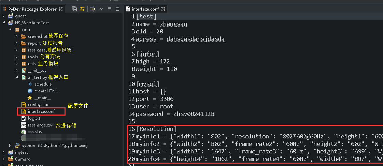The width and height of the screenshot is (383, 166).
Task: Click the creenshot folder icon
Action: point(24,36)
